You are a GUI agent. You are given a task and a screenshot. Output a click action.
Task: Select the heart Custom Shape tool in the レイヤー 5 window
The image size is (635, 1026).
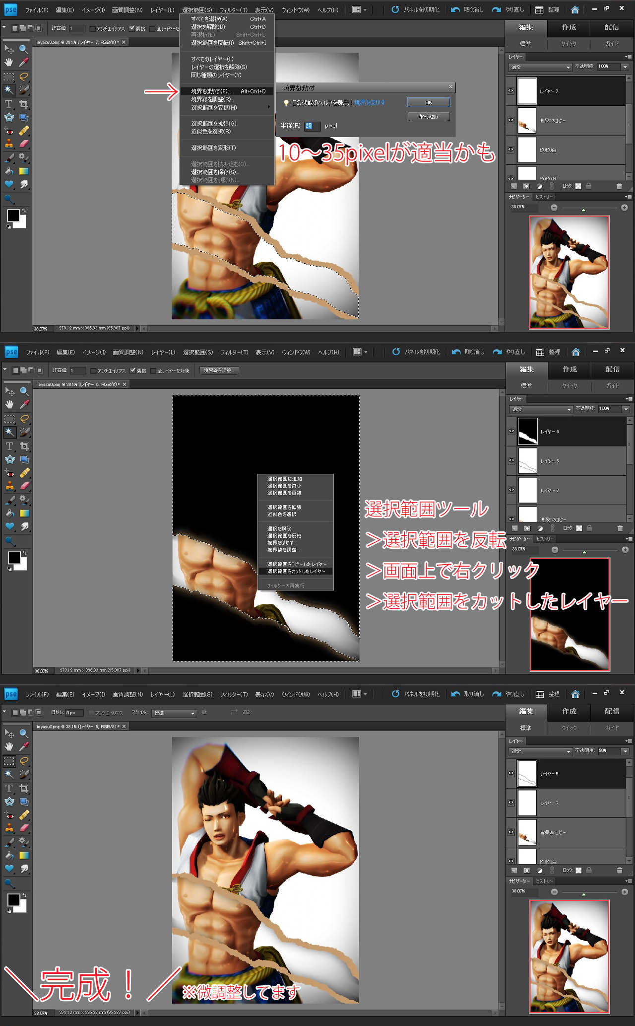pyautogui.click(x=9, y=869)
